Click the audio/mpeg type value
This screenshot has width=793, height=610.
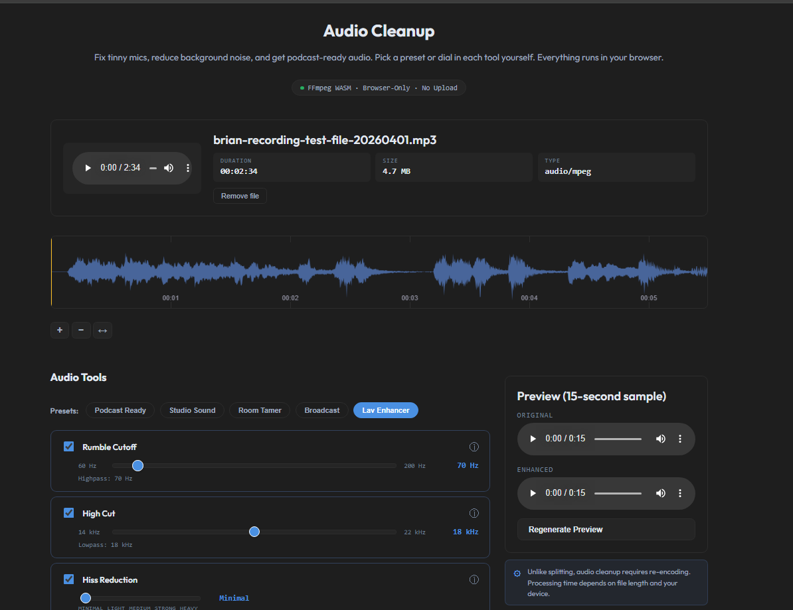[568, 171]
